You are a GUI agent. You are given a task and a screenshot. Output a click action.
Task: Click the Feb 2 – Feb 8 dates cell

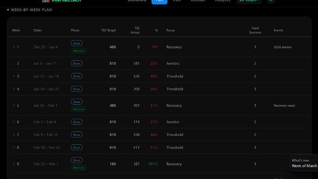45,122
